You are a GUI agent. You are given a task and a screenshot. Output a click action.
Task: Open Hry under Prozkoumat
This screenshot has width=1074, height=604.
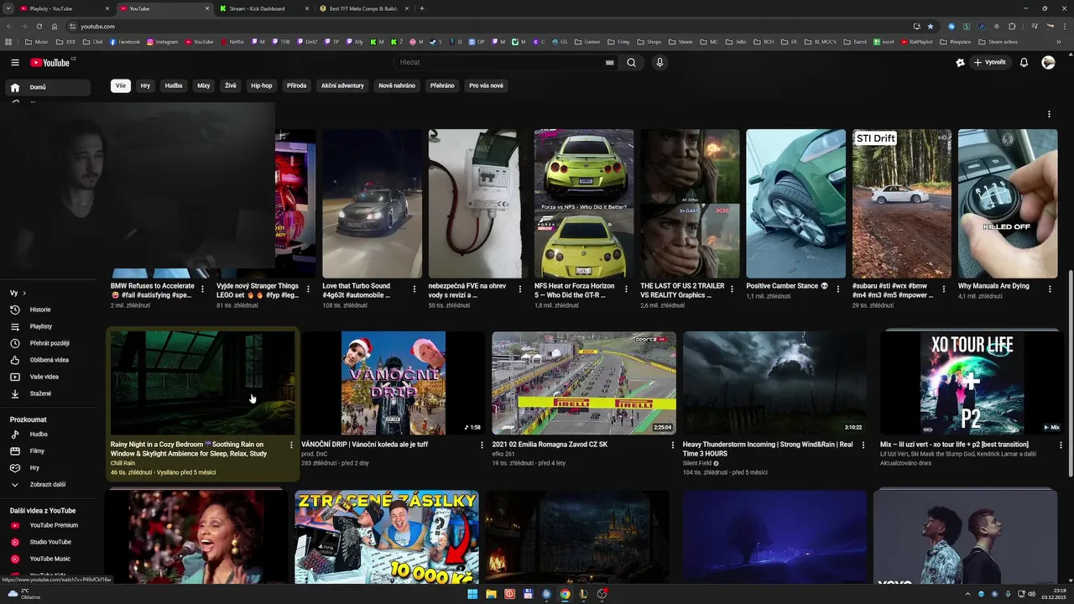47,468
